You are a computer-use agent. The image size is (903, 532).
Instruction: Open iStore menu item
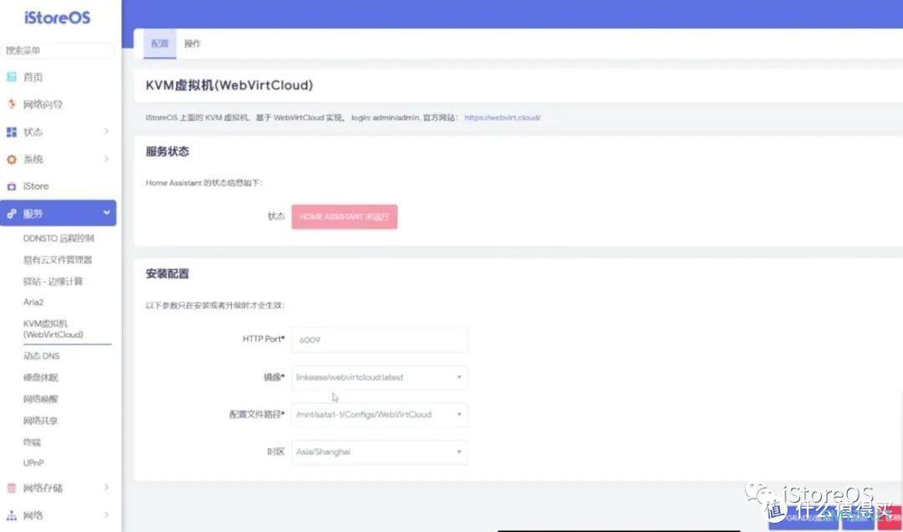tap(36, 187)
